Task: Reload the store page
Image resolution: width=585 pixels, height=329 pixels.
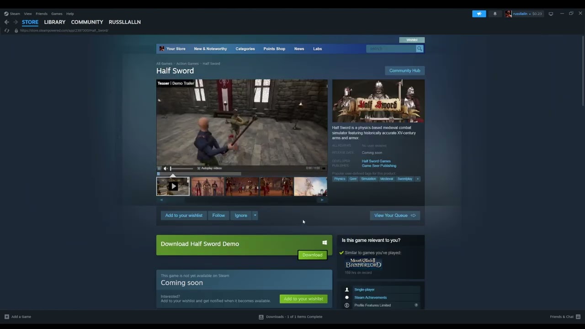Action: 7,31
